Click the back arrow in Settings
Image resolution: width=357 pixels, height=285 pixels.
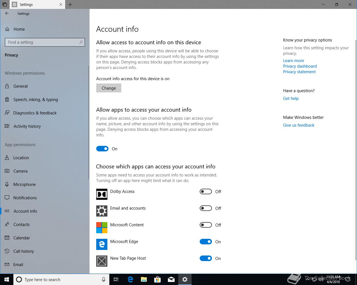[x=7, y=13]
